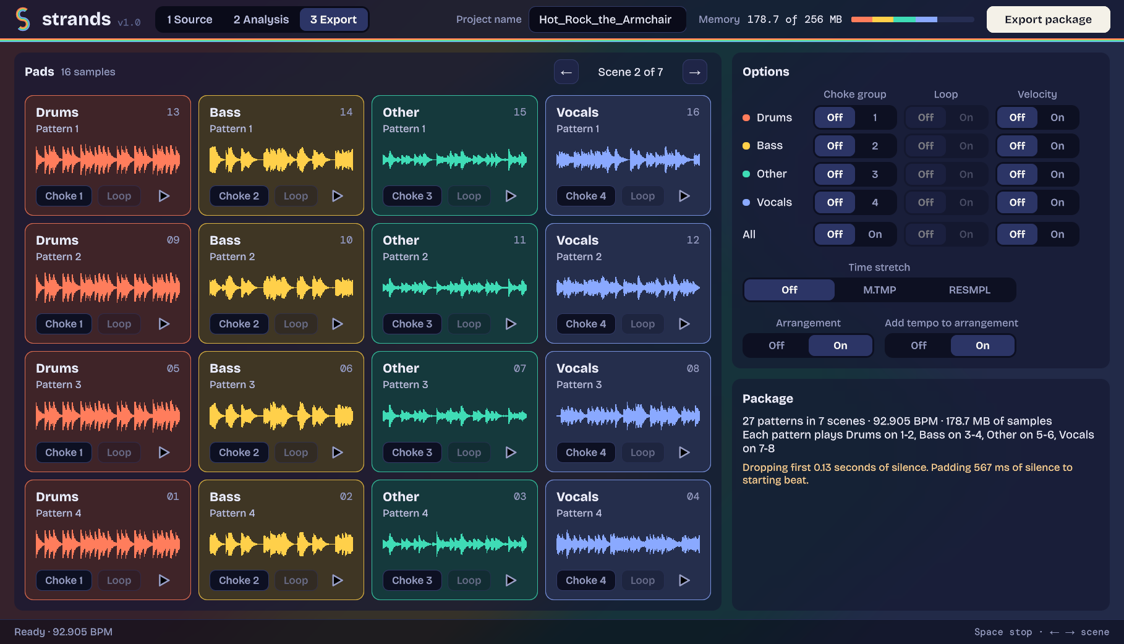Turn Vocals velocity On
This screenshot has height=644, width=1124.
coord(1057,202)
